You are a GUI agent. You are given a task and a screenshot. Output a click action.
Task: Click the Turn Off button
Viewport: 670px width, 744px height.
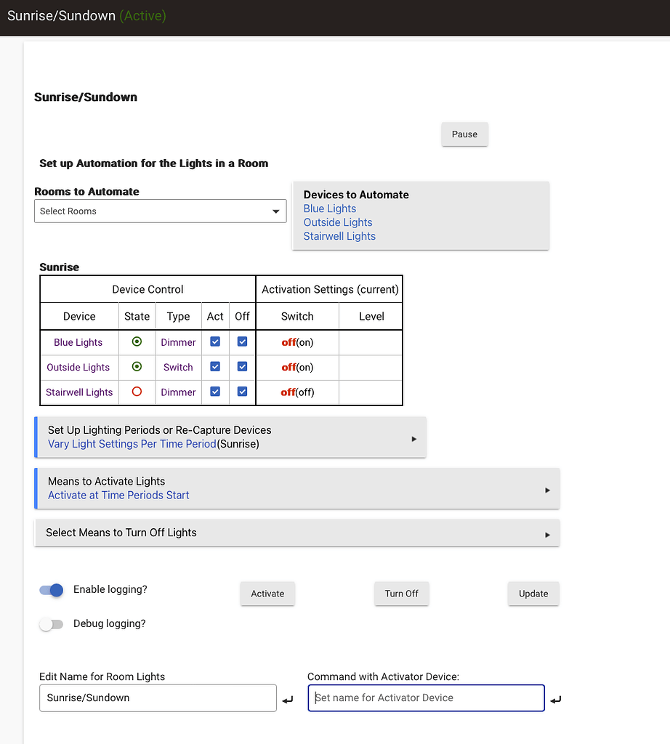point(401,594)
